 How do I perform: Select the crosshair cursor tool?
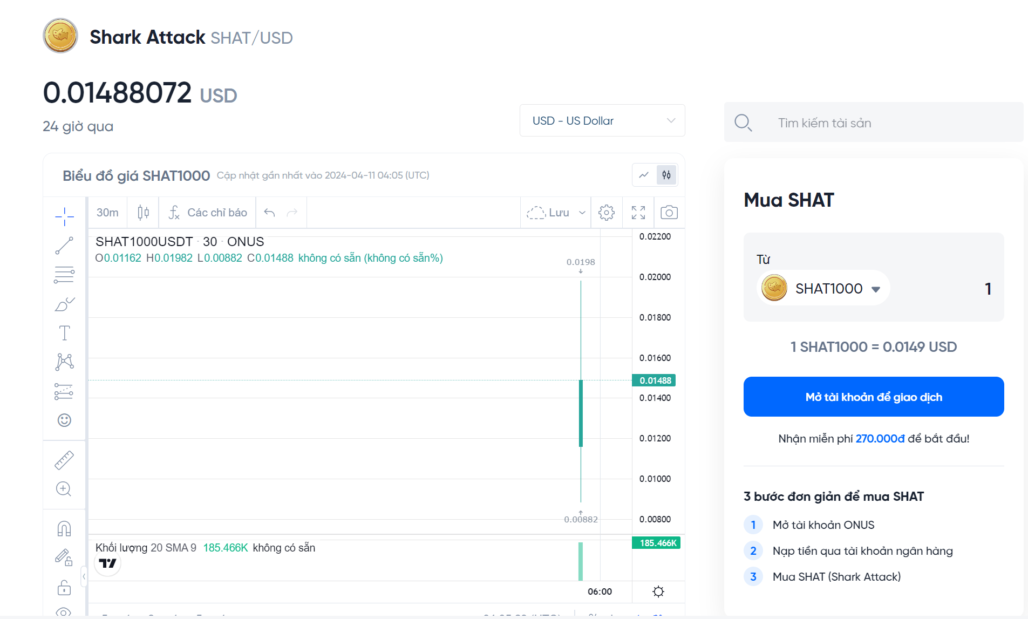click(x=64, y=216)
